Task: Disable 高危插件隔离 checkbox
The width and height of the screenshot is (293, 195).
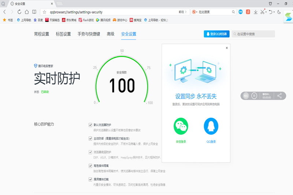Action: pos(90,166)
